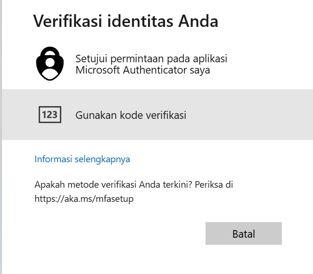
Task: Click 'Setujui permintaan pada aplikasi' text
Action: point(151,58)
